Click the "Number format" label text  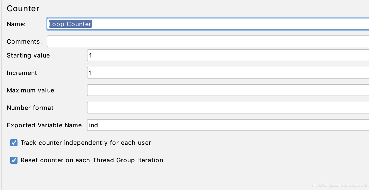30,108
